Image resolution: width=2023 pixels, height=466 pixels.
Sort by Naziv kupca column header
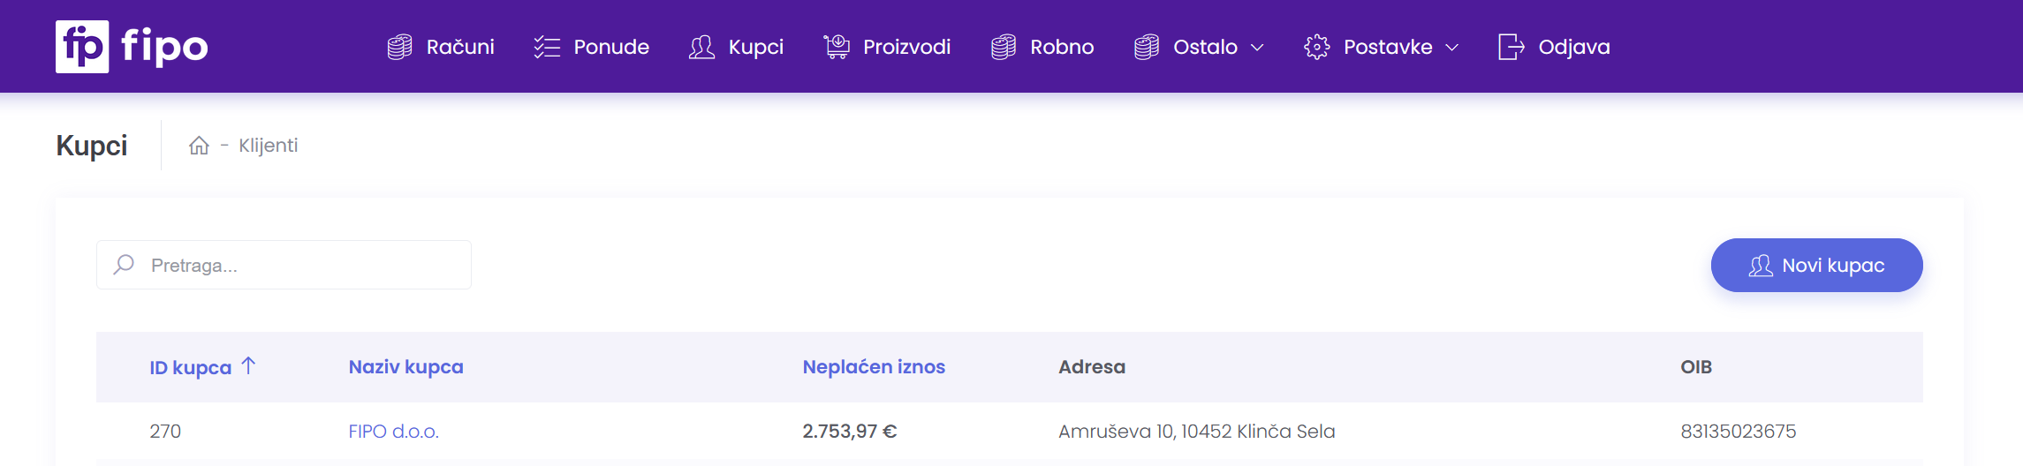pos(405,367)
